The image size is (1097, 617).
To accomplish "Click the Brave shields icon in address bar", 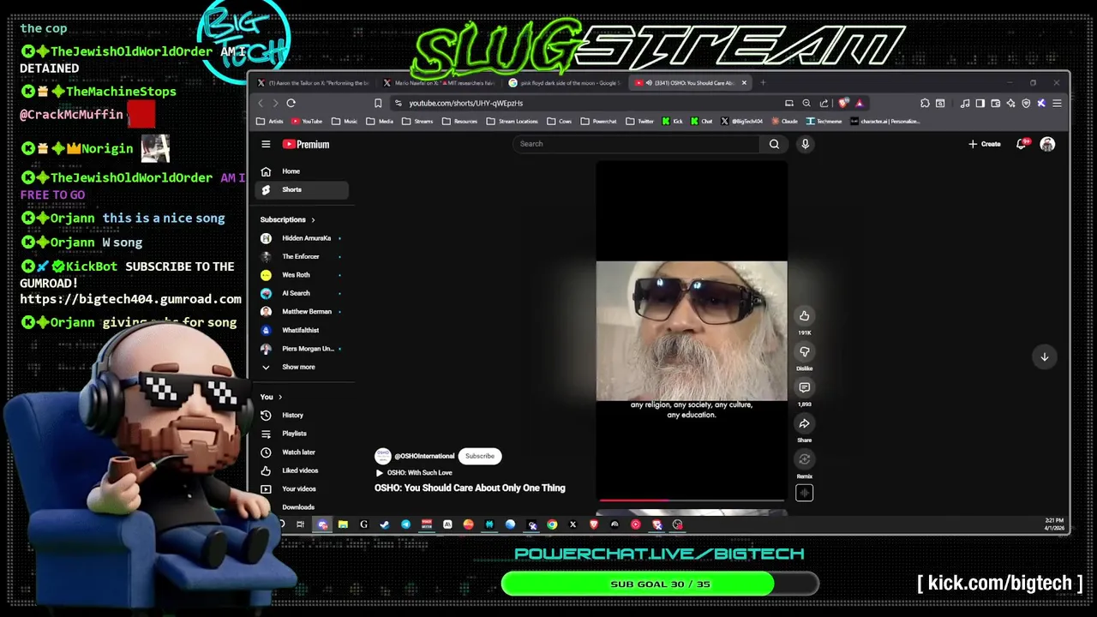I will (x=843, y=103).
